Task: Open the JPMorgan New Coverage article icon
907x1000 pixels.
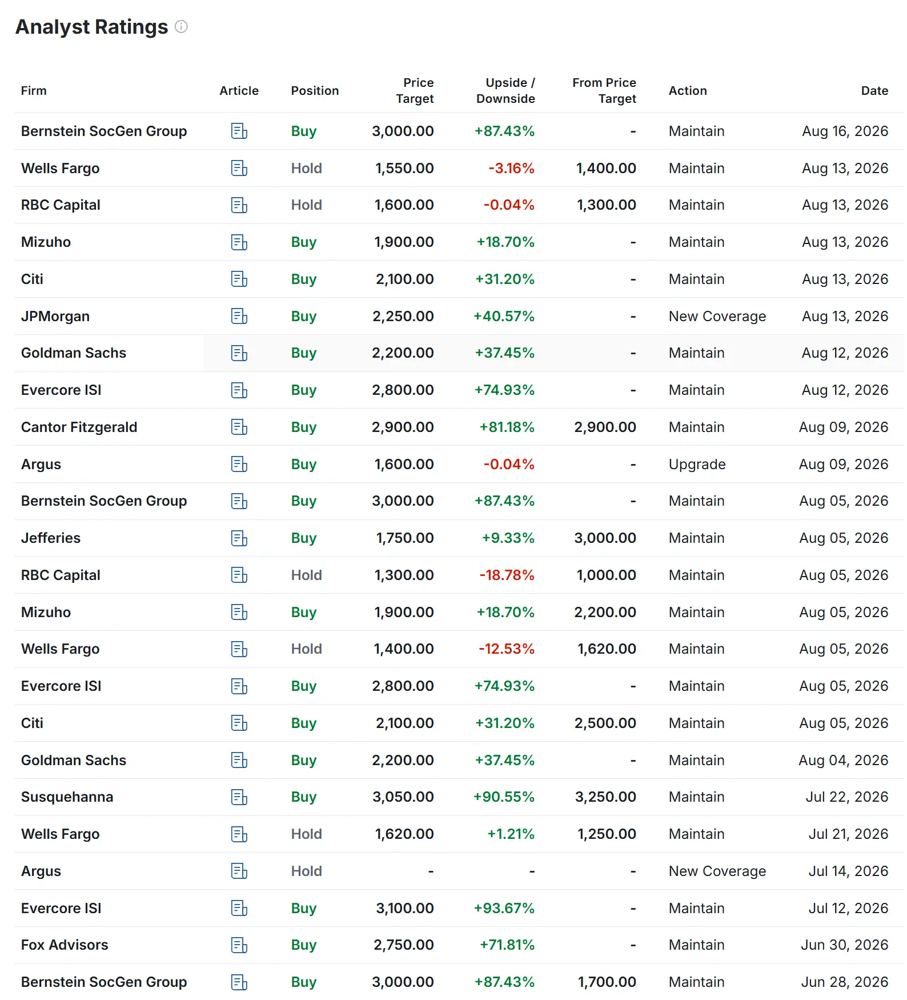Action: click(239, 316)
